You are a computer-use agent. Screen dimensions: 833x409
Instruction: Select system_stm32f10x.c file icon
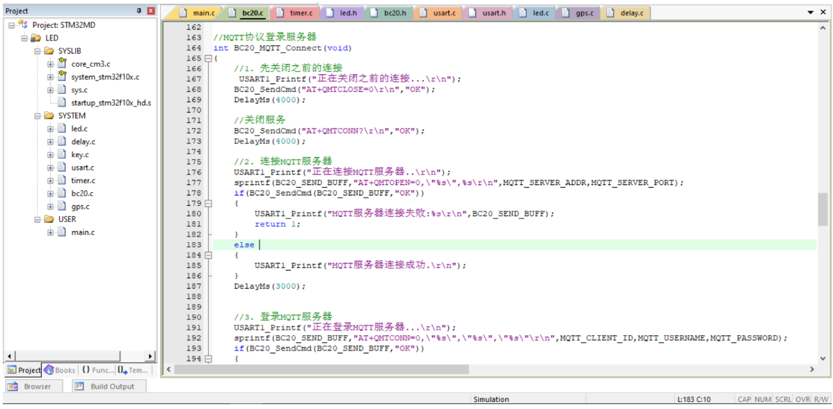coord(62,76)
